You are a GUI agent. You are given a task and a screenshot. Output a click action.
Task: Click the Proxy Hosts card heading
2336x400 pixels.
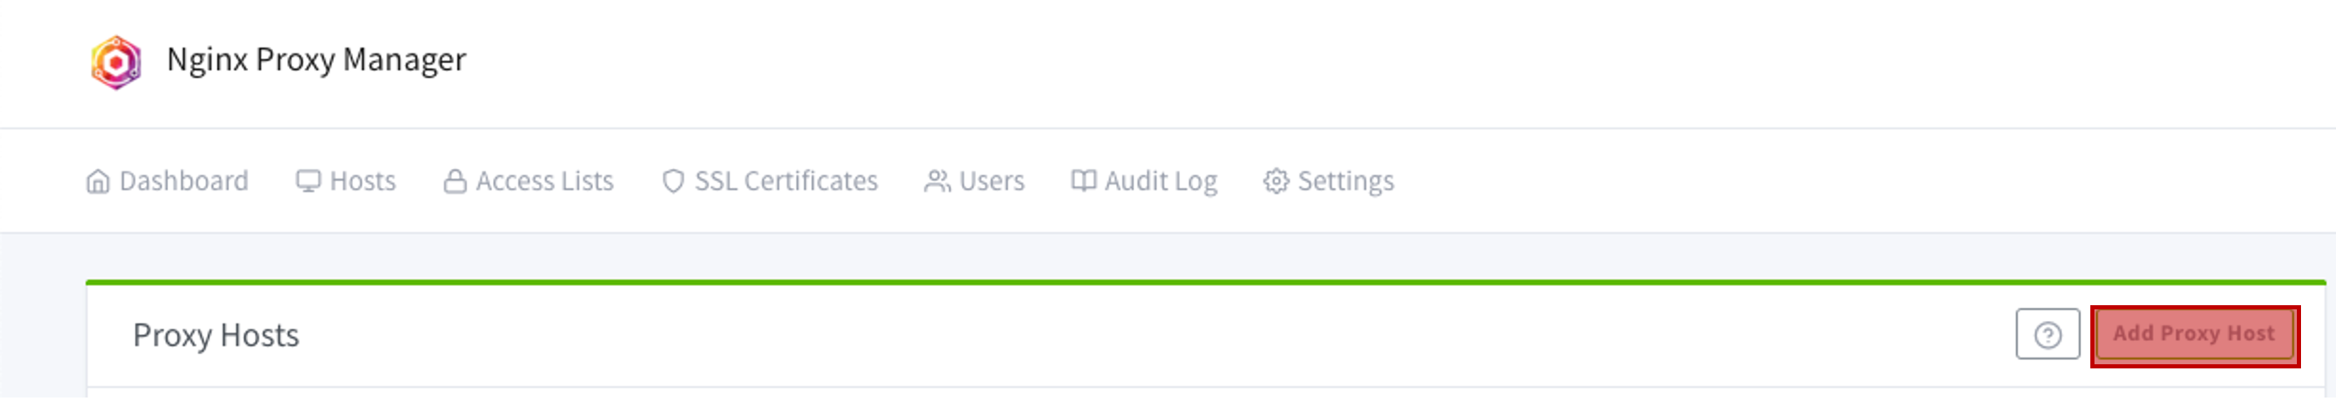tap(216, 337)
